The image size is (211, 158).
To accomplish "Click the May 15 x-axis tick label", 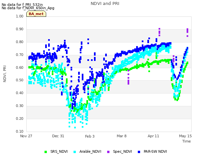I will pyautogui.click(x=185, y=136).
